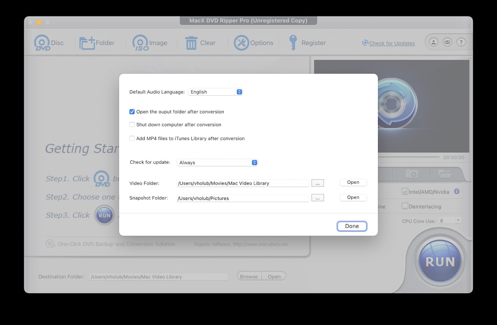Open the Snapshot Folder location
497x325 pixels.
click(353, 197)
